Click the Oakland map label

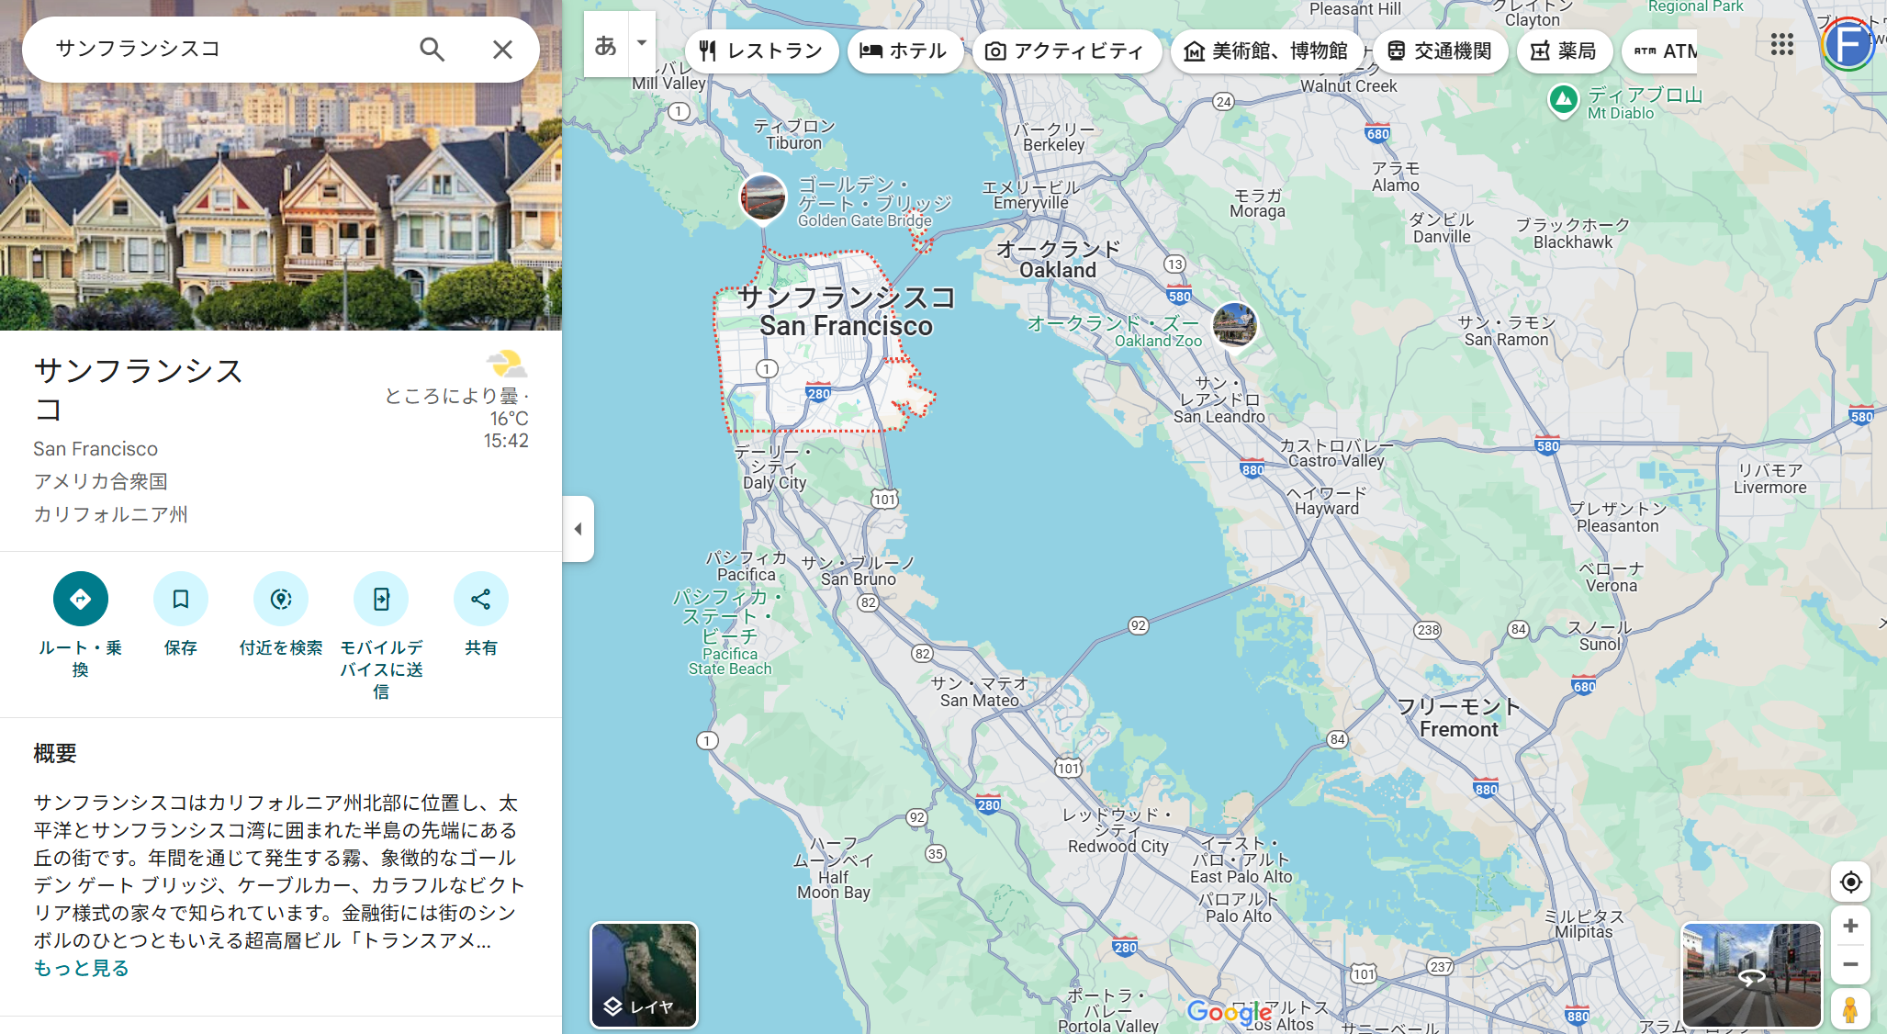(1058, 260)
